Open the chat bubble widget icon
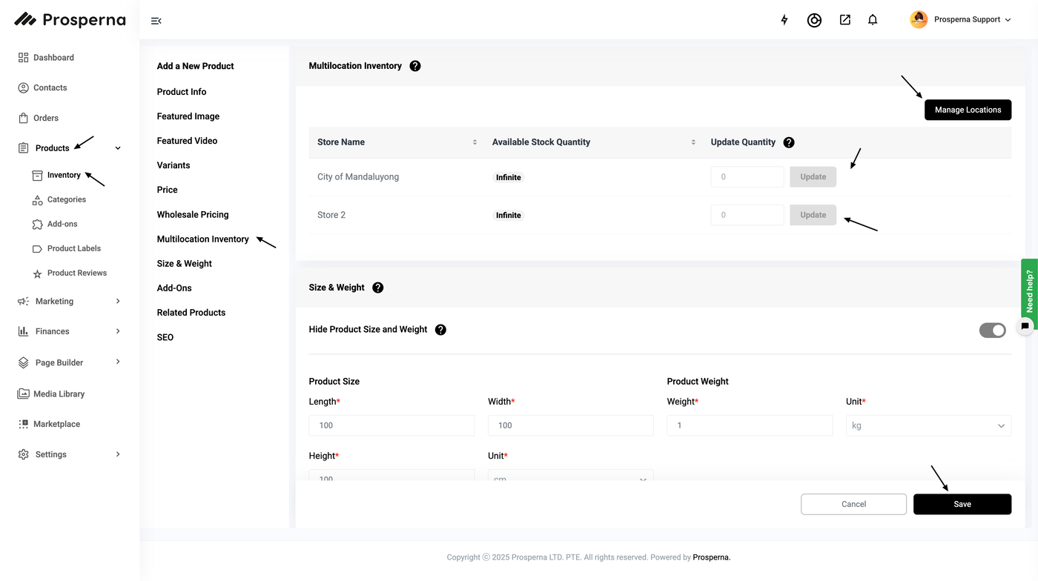 pos(1025,326)
